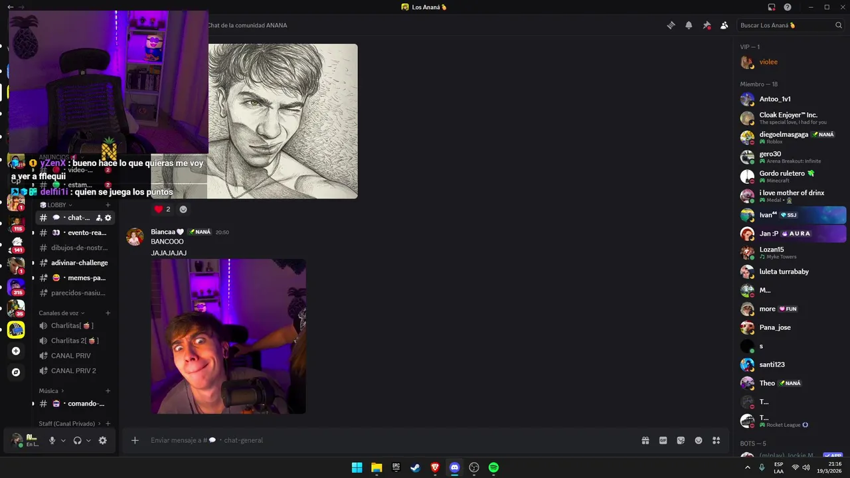This screenshot has width=850, height=478.
Task: Toggle microphone mute in user panel
Action: coord(52,440)
